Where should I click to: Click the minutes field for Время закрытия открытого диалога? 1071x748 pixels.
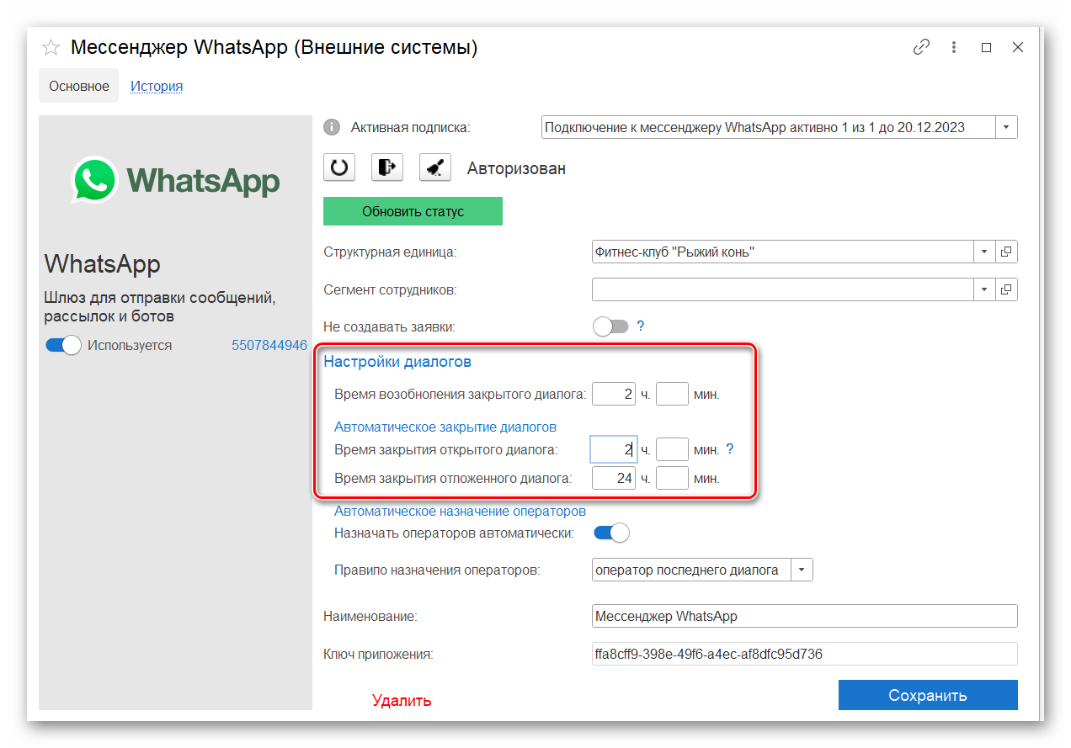tap(672, 449)
